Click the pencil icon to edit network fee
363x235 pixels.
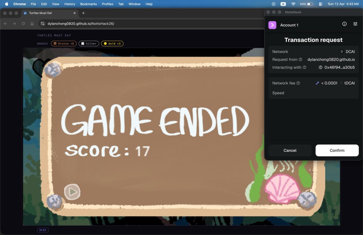point(317,83)
